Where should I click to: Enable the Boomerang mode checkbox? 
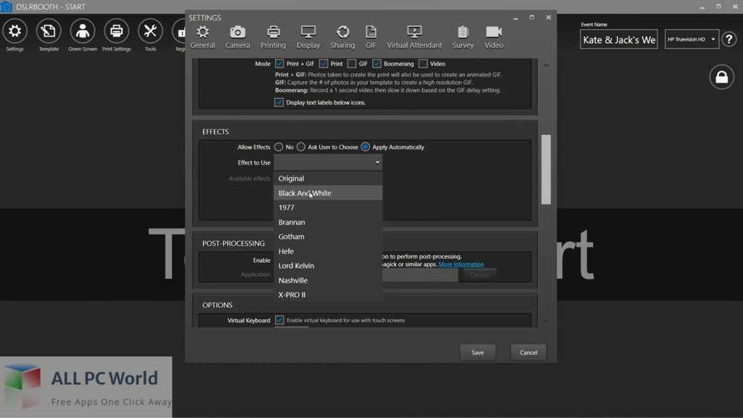[377, 64]
